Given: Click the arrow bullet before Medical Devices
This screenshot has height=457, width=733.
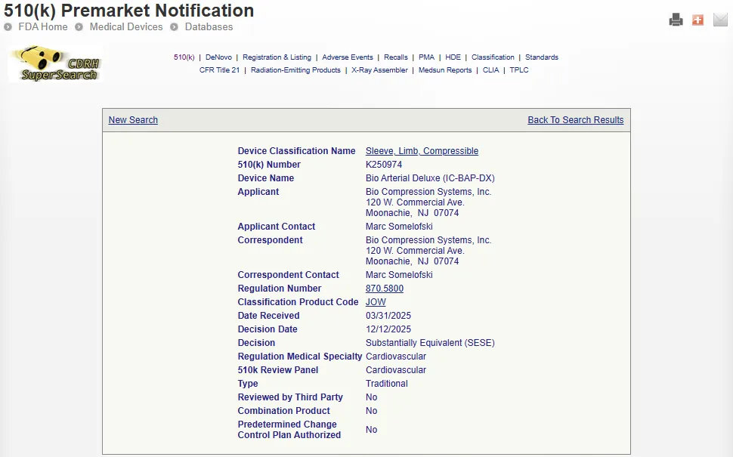Looking at the screenshot, I should [79, 27].
